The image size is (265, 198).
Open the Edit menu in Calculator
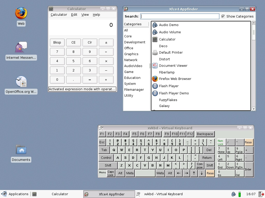74,15
